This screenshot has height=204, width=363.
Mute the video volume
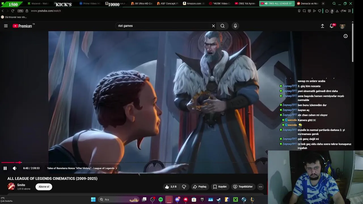pos(14,168)
